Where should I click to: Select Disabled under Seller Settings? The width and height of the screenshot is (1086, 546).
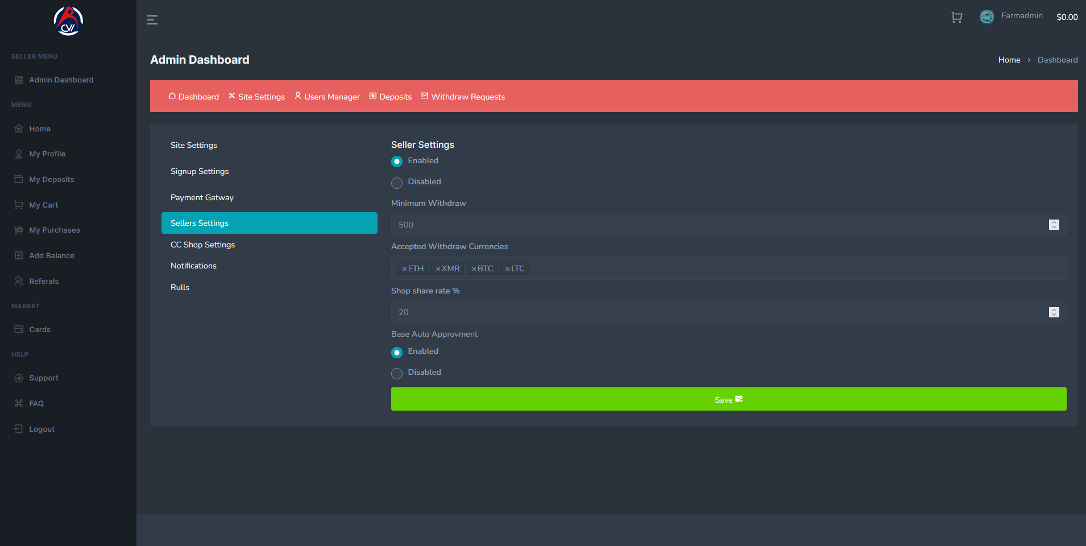(x=397, y=183)
